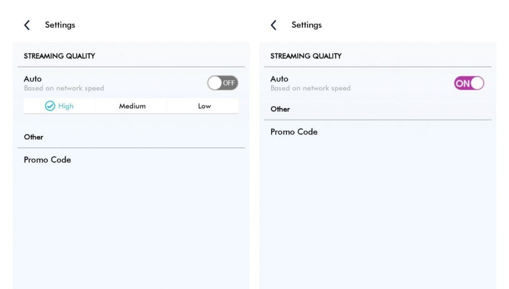Click 'Based on network speed' text under OFF toggle's Auto
Screen dimensions: 509x289
click(64, 88)
